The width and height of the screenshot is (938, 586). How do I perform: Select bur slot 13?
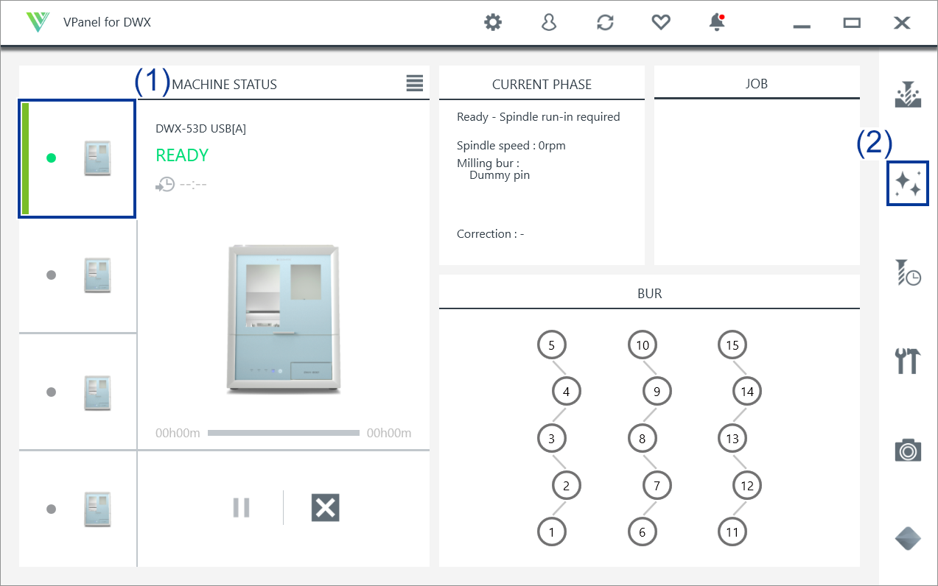pyautogui.click(x=732, y=439)
